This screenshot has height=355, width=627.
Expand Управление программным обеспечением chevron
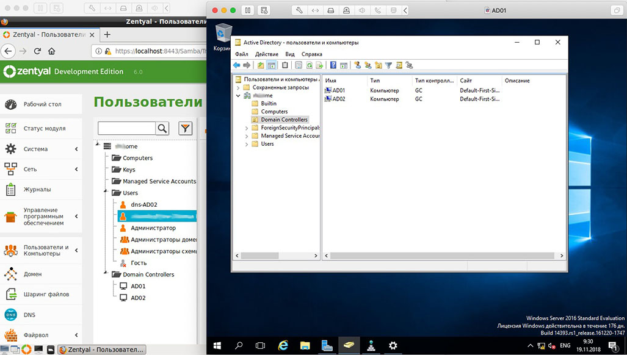point(76,216)
